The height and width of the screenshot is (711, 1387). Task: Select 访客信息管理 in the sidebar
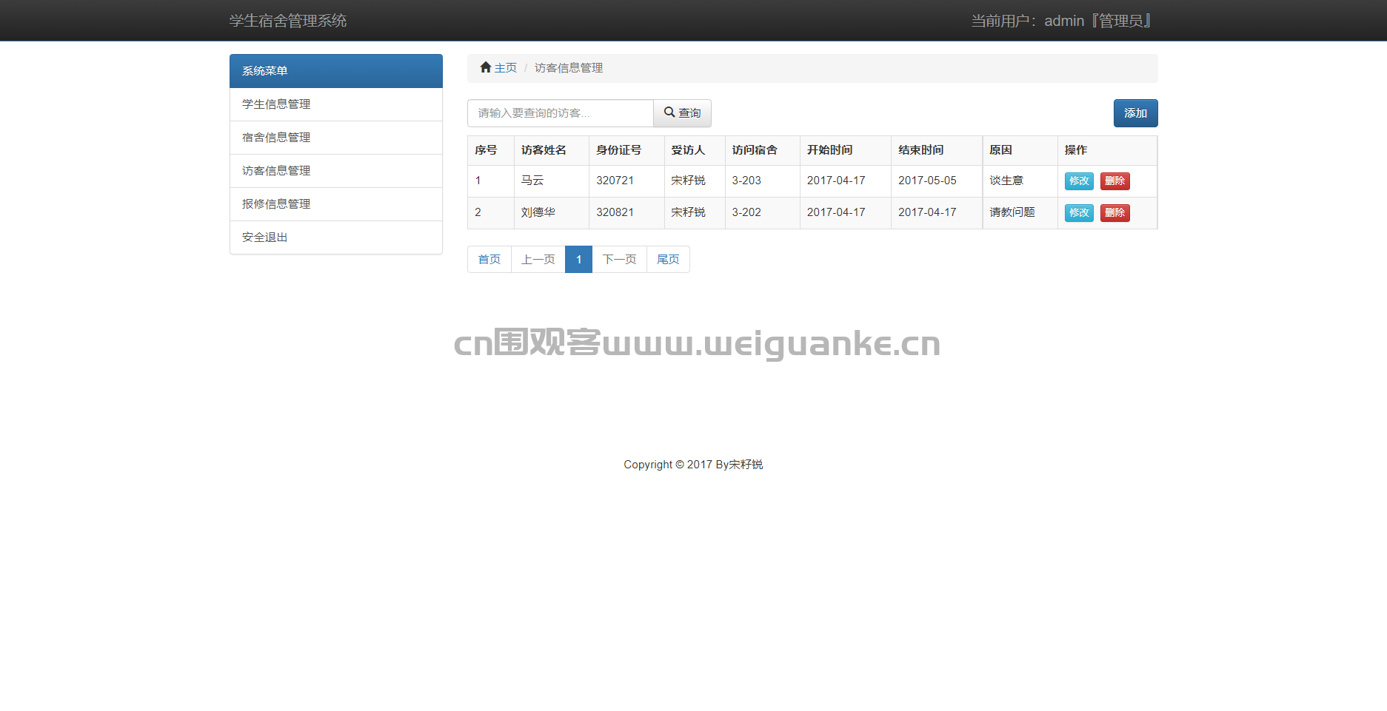336,171
